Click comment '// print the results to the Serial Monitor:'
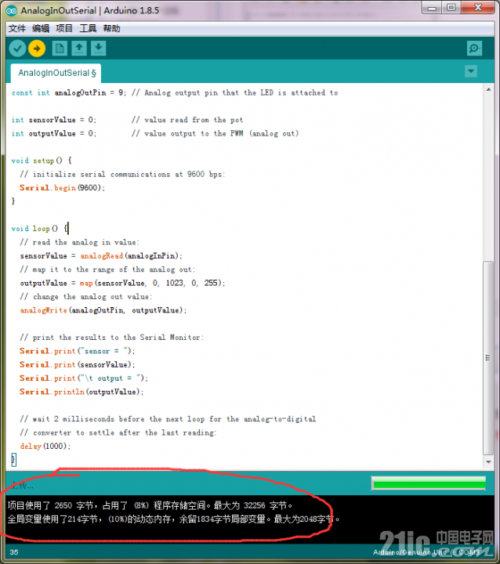The image size is (500, 564). pyautogui.click(x=112, y=338)
